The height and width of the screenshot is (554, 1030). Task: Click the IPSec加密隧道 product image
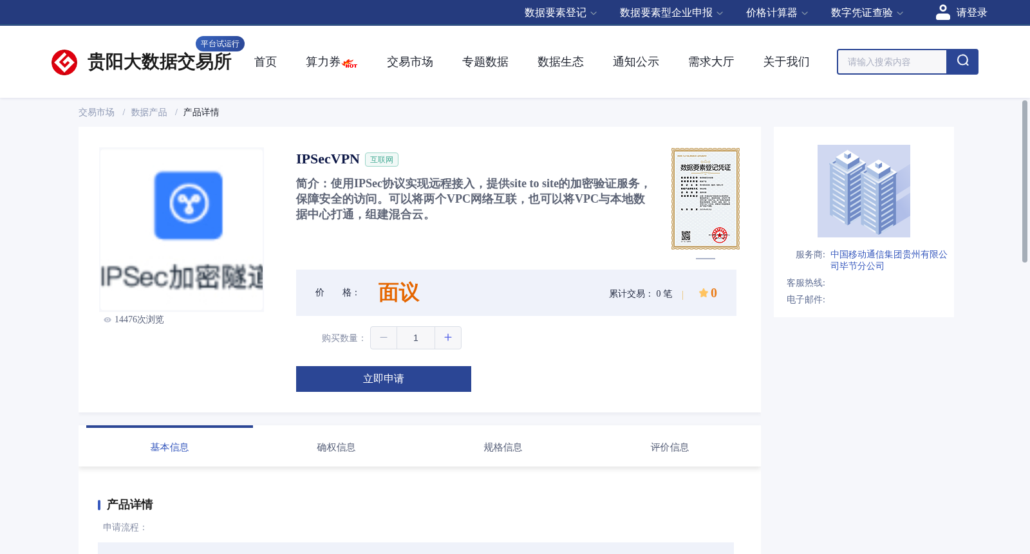(182, 230)
